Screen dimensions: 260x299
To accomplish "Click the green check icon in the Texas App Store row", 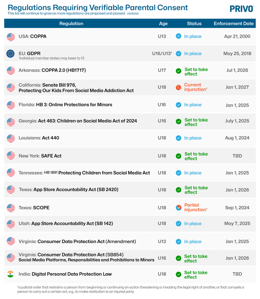I will [178, 190].
